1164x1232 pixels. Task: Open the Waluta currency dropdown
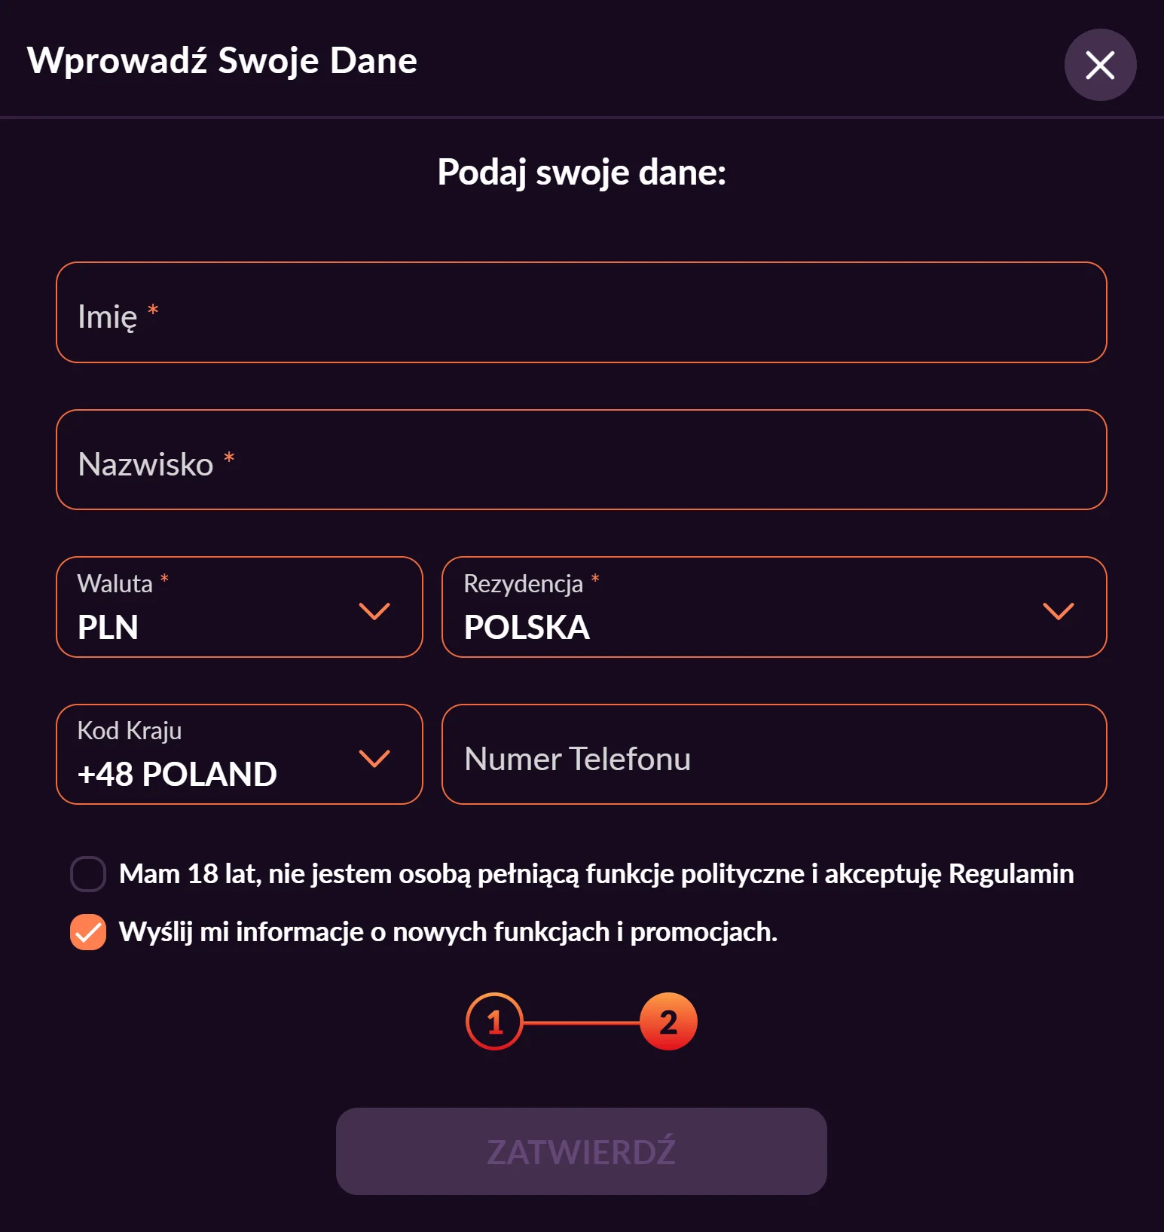(x=226, y=607)
